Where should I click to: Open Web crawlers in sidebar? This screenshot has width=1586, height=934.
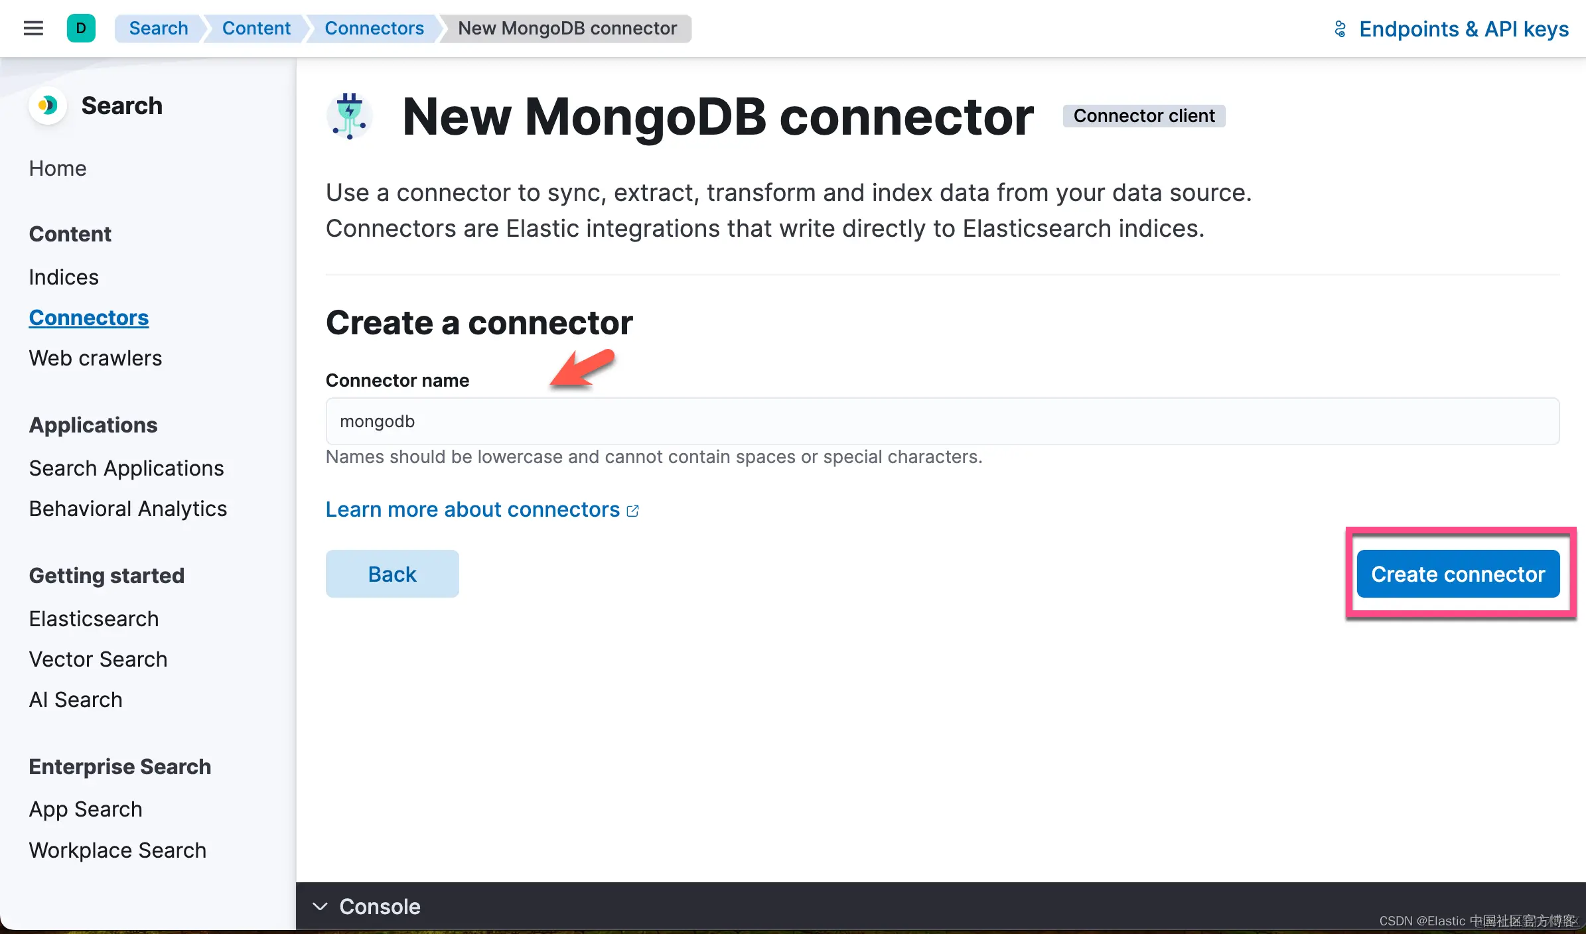tap(96, 358)
